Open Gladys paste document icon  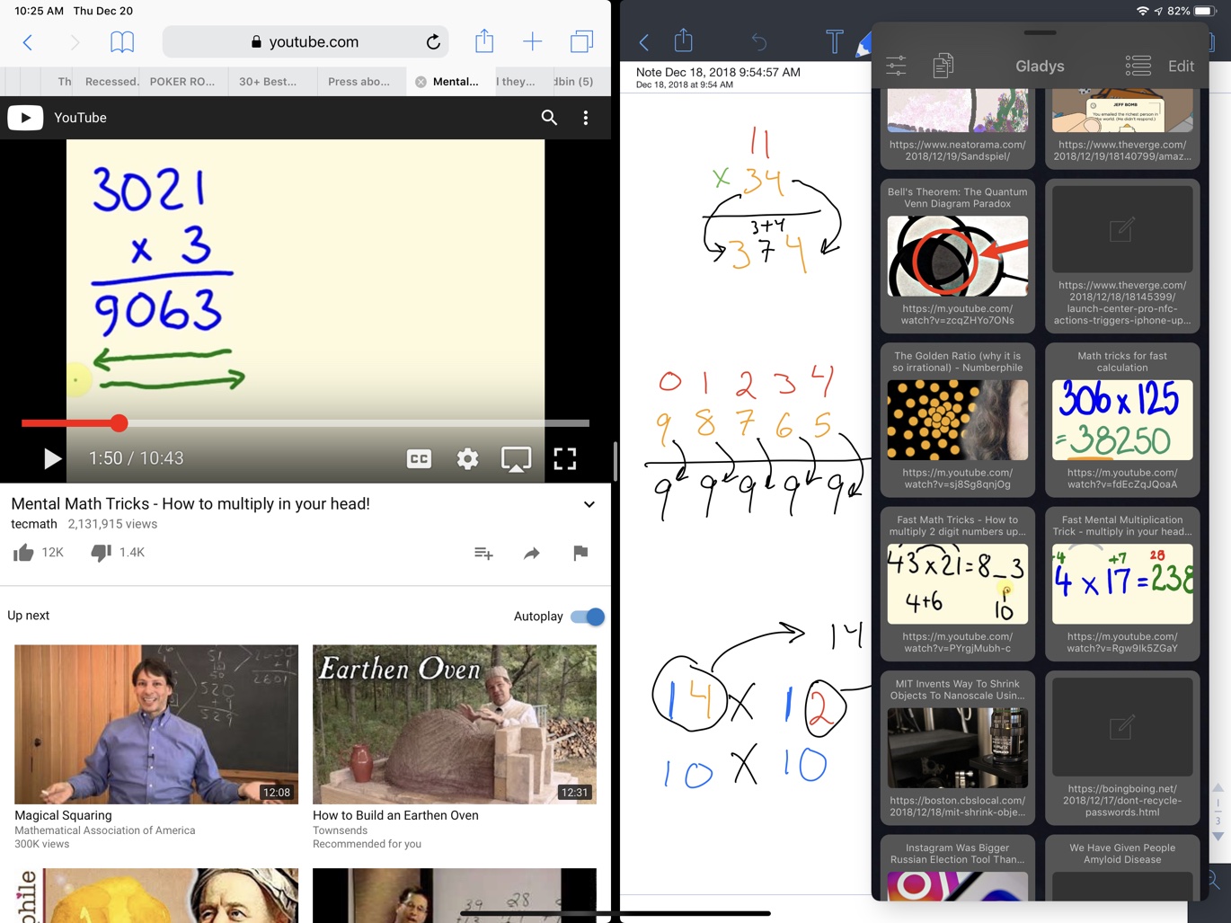point(943,66)
